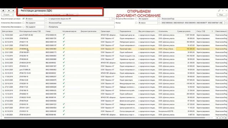This screenshot has width=228, height=128.
Task: Click Актуальная версия checkmark in row 19.08.2020
Action: coord(64,35)
